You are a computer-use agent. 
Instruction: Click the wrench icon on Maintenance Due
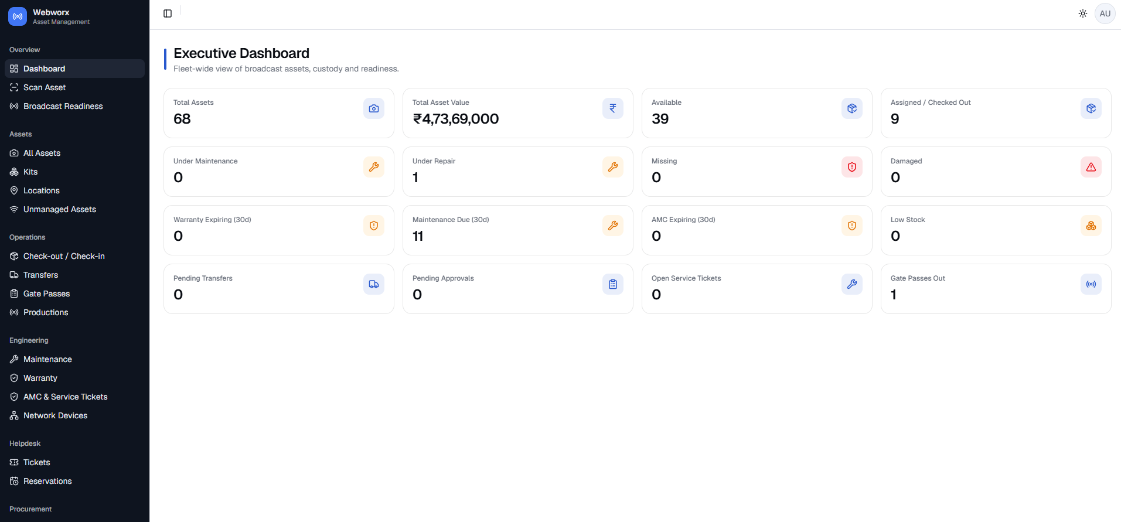(613, 226)
